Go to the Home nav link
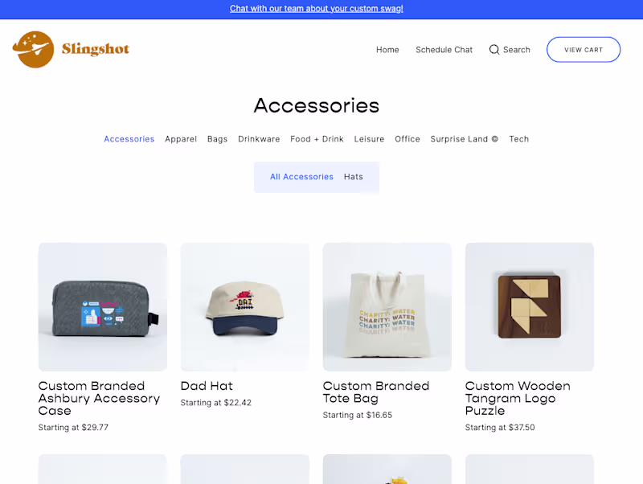Viewport: 643px width, 484px height. [387, 50]
